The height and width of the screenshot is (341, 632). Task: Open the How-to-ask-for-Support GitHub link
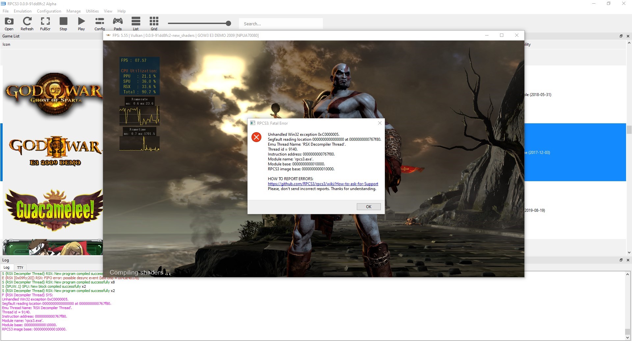tap(323, 184)
